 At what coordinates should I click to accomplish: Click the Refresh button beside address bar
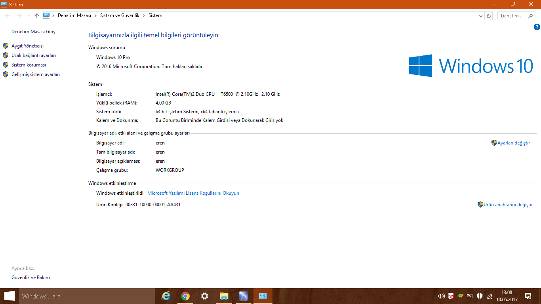489,16
